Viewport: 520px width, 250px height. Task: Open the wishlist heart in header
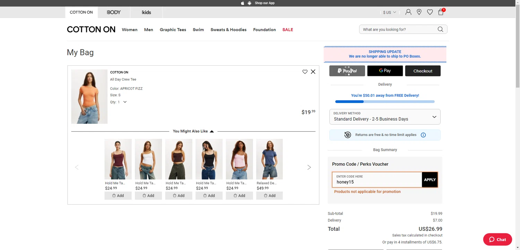[x=430, y=12]
